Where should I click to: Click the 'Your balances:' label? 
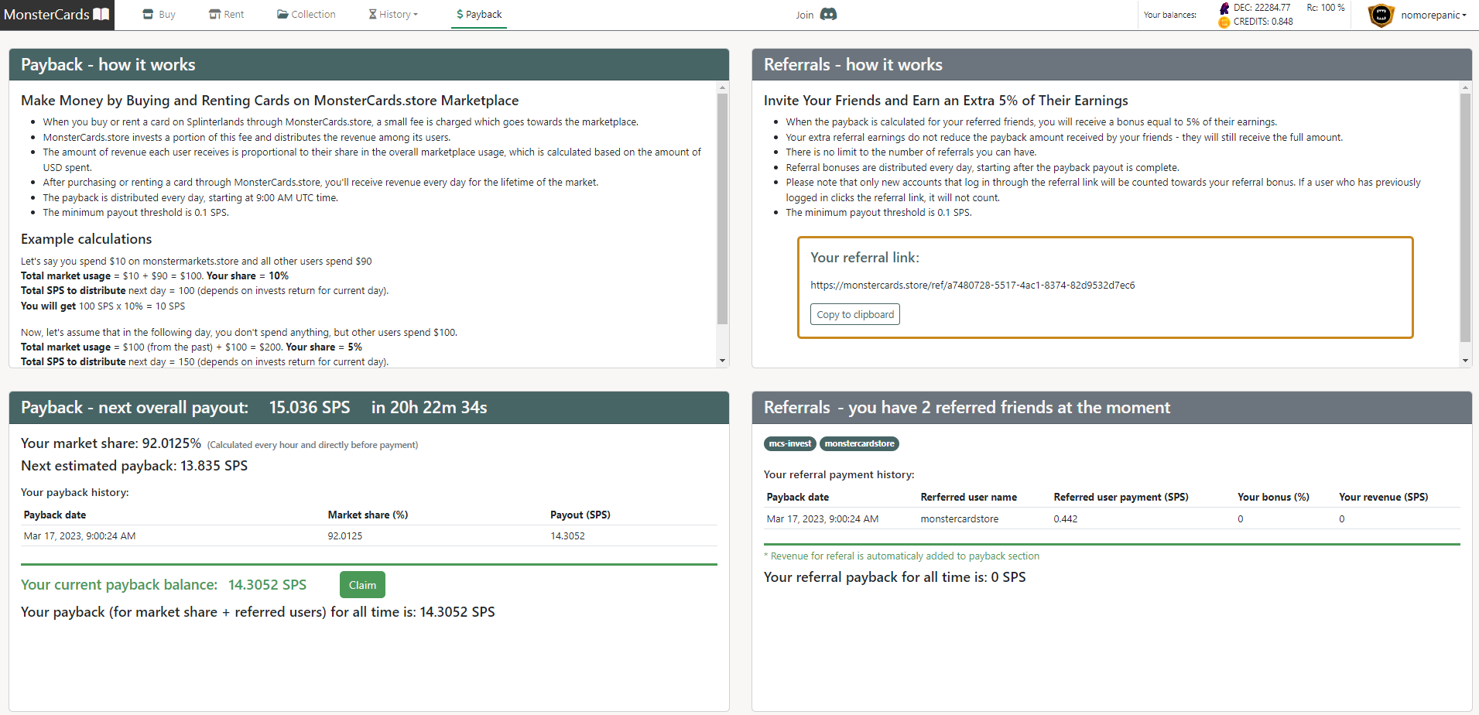pos(1170,15)
